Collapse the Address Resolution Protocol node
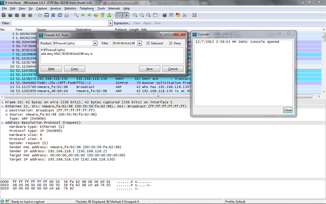326x204 pixels. 3,122
